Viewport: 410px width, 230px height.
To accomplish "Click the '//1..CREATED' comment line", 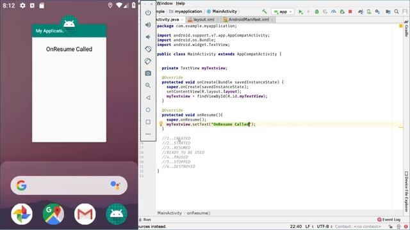I will (x=176, y=139).
